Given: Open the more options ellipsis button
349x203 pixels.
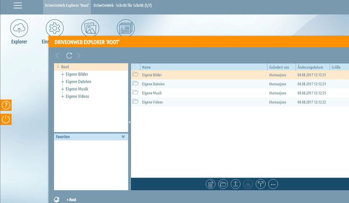Looking at the screenshot, I should [274, 184].
